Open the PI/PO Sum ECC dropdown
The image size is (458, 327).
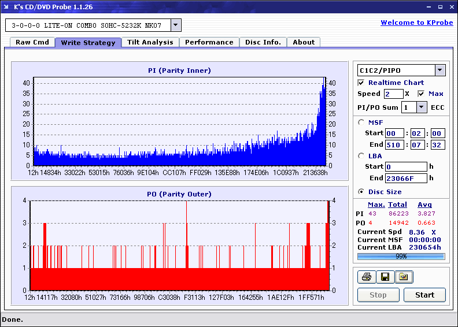pyautogui.click(x=421, y=107)
